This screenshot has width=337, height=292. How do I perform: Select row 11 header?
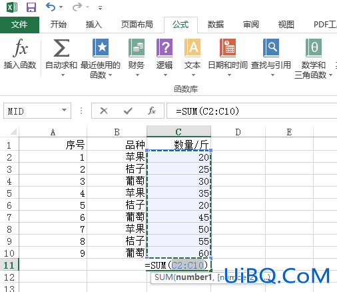(9, 265)
